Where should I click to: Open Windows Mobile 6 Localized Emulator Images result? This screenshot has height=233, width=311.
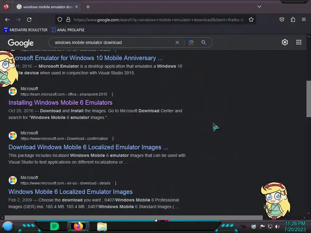coord(70,192)
